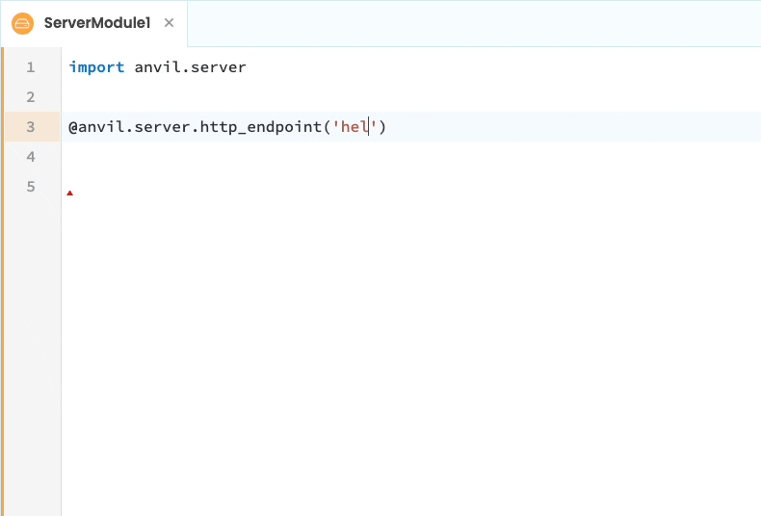Viewport: 761px width, 516px height.
Task: Click inside the 'hel' string literal
Action: (354, 127)
